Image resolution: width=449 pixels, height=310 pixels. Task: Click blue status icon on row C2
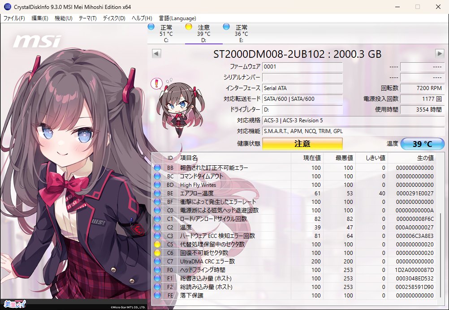(157, 227)
